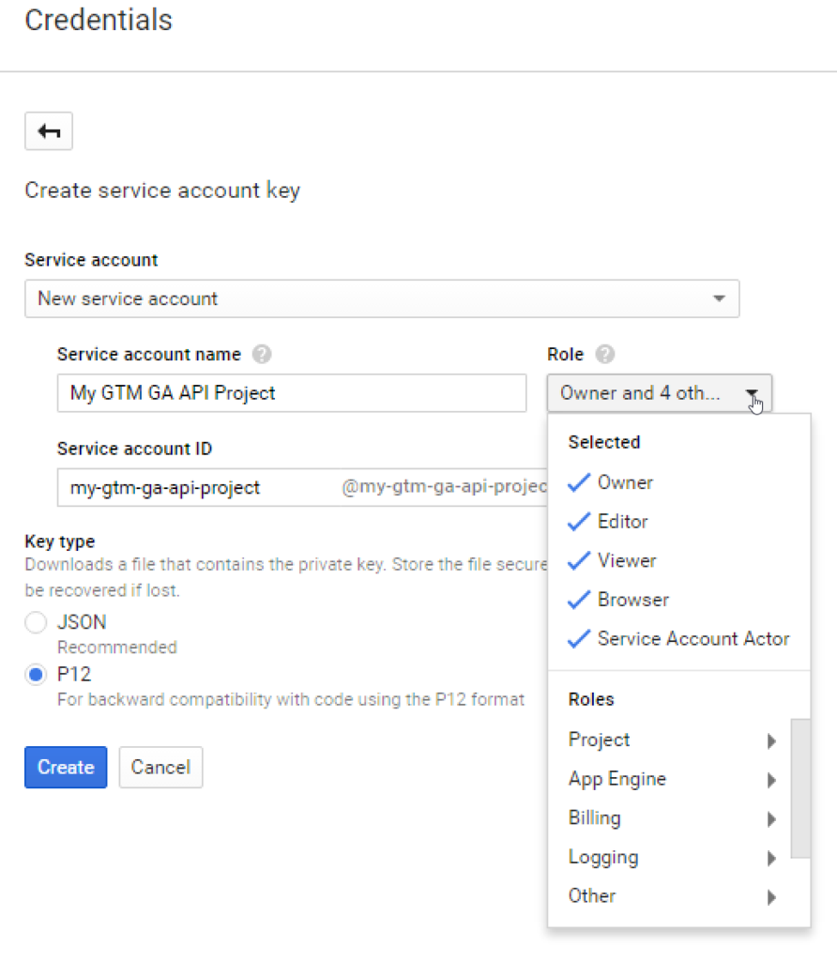Deselect the Viewer role
Image resolution: width=837 pixels, height=961 pixels.
pos(626,561)
